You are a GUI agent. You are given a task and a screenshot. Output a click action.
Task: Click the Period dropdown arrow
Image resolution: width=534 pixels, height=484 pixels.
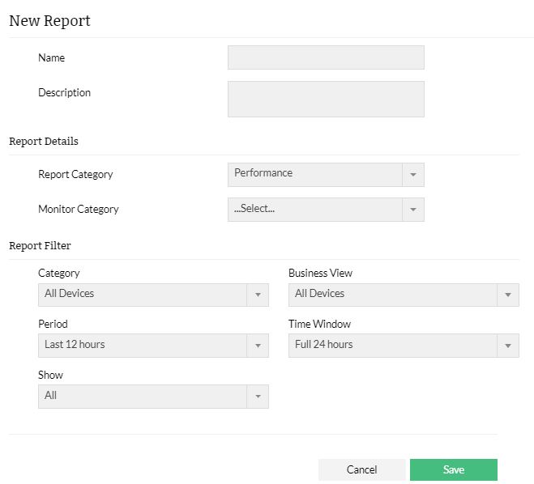258,346
